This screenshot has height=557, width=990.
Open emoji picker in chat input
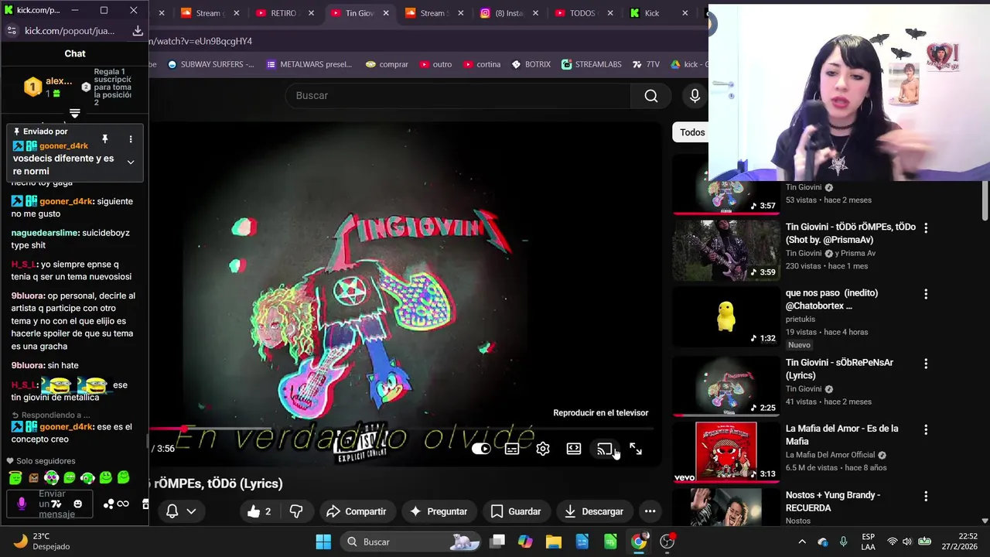(77, 504)
